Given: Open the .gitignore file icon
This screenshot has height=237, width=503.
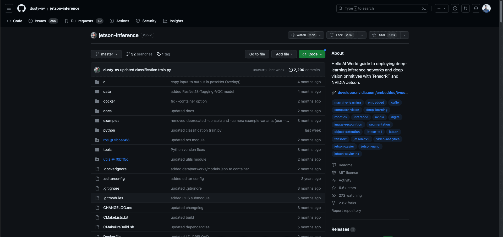Looking at the screenshot, I should pos(97,188).
